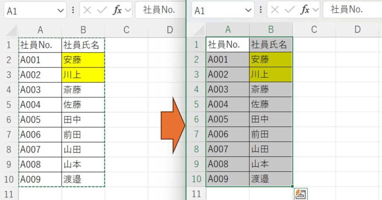The width and height of the screenshot is (382, 200).
Task: Click cell 山田 in left window
Action: 83,150
